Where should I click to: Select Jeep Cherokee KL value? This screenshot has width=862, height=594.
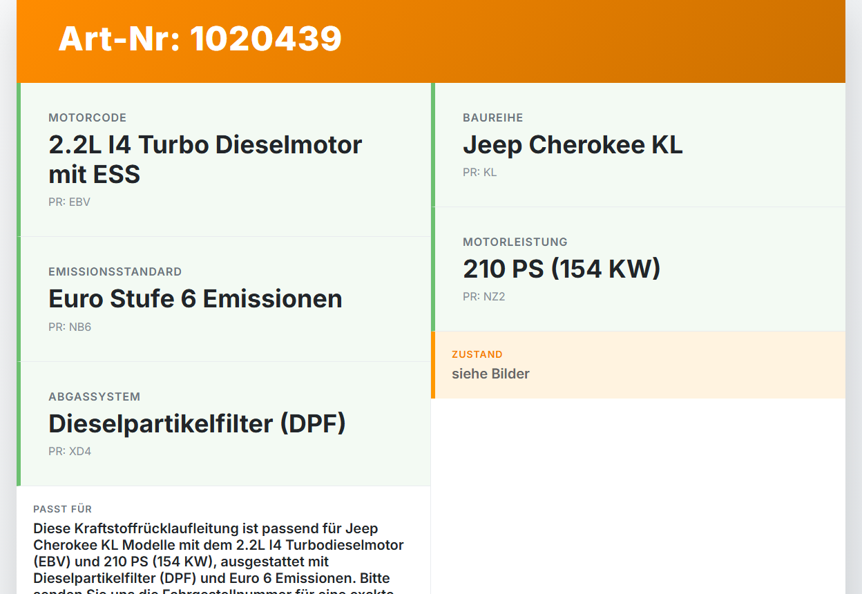(573, 145)
